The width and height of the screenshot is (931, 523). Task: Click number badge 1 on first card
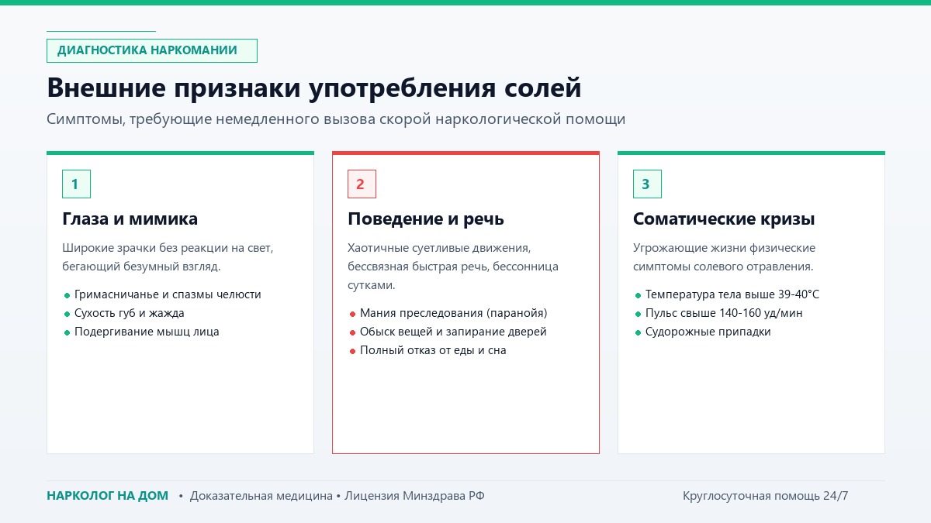(x=76, y=184)
